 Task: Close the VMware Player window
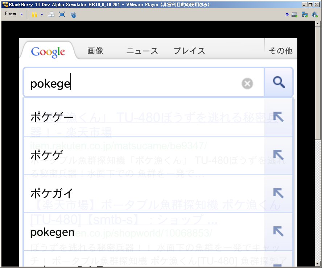(317, 4)
